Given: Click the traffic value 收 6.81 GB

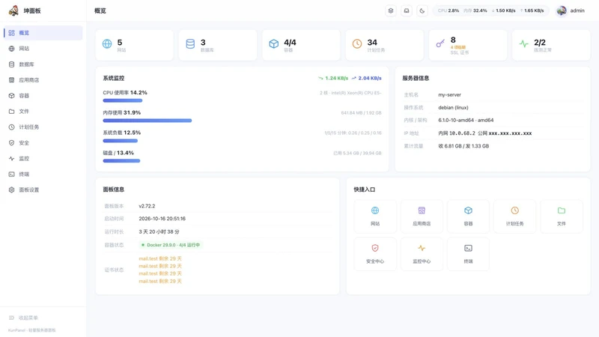Looking at the screenshot, I should [x=450, y=146].
